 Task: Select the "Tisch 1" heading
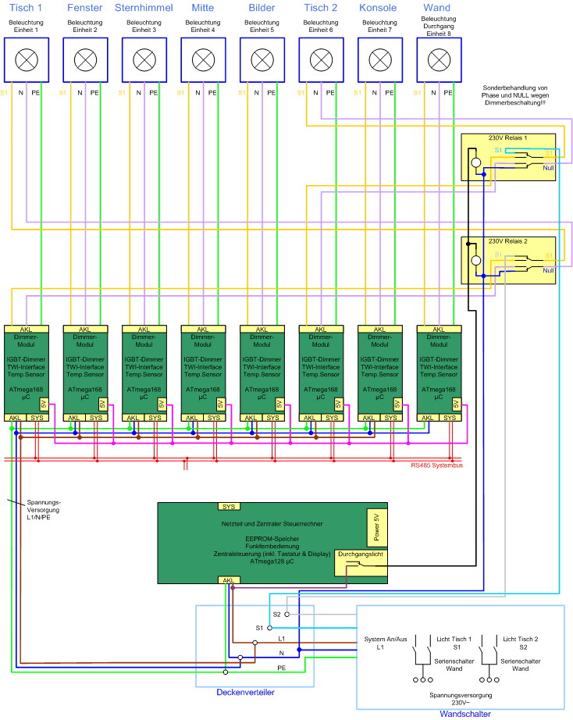point(26,8)
